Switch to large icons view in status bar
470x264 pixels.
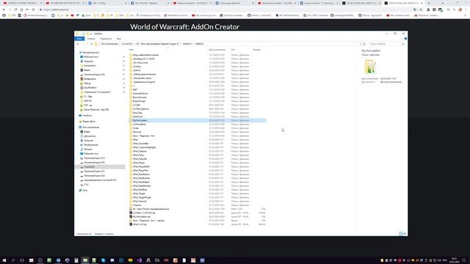pos(405,234)
